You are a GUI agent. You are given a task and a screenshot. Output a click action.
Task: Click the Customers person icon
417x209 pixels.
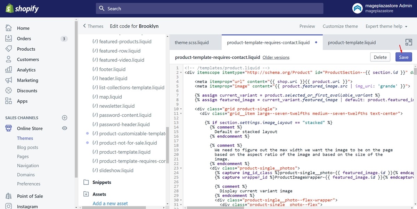9,59
